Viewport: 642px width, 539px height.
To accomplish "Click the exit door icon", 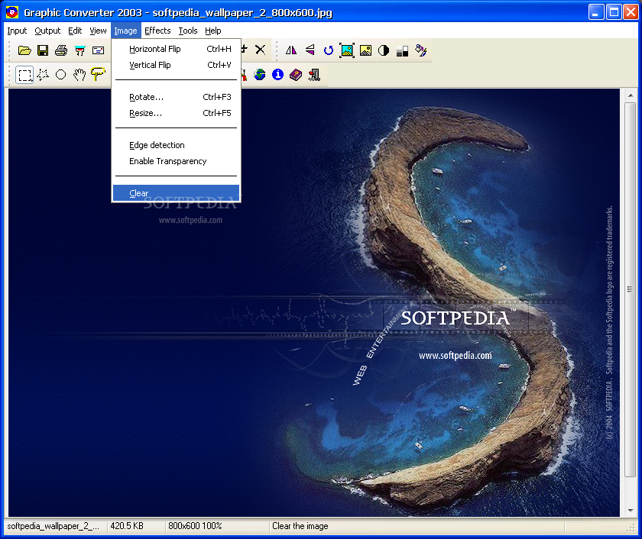I will [314, 74].
